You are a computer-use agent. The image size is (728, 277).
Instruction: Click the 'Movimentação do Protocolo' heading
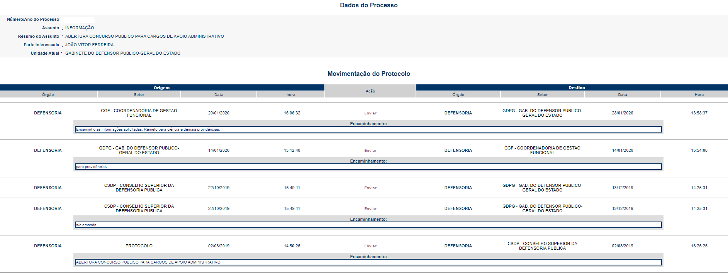pos(368,74)
